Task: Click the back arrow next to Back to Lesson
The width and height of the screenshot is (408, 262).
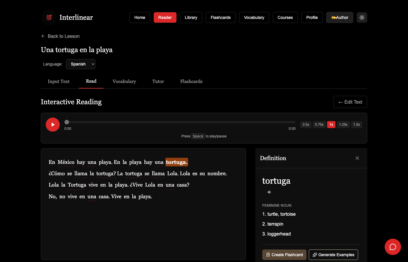Action: click(43, 36)
